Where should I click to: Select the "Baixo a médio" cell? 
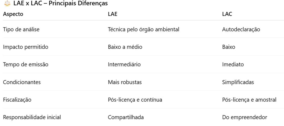point(125,47)
